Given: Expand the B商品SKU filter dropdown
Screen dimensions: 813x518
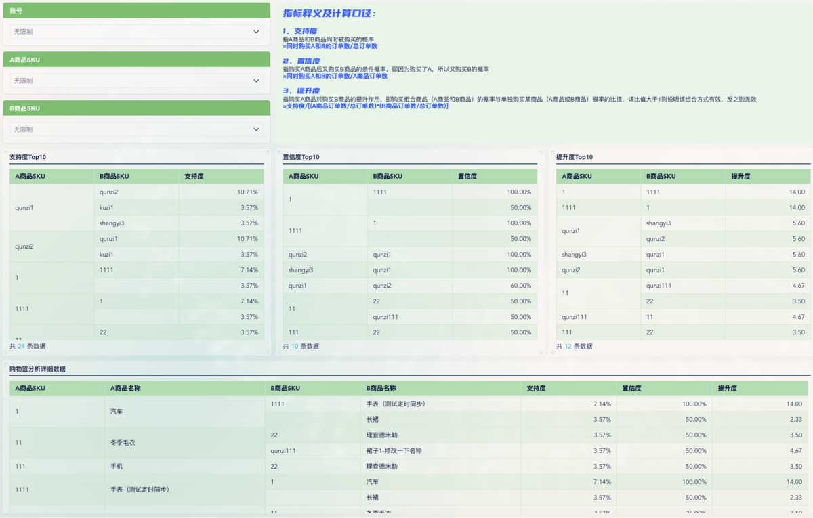Looking at the screenshot, I should pos(135,129).
